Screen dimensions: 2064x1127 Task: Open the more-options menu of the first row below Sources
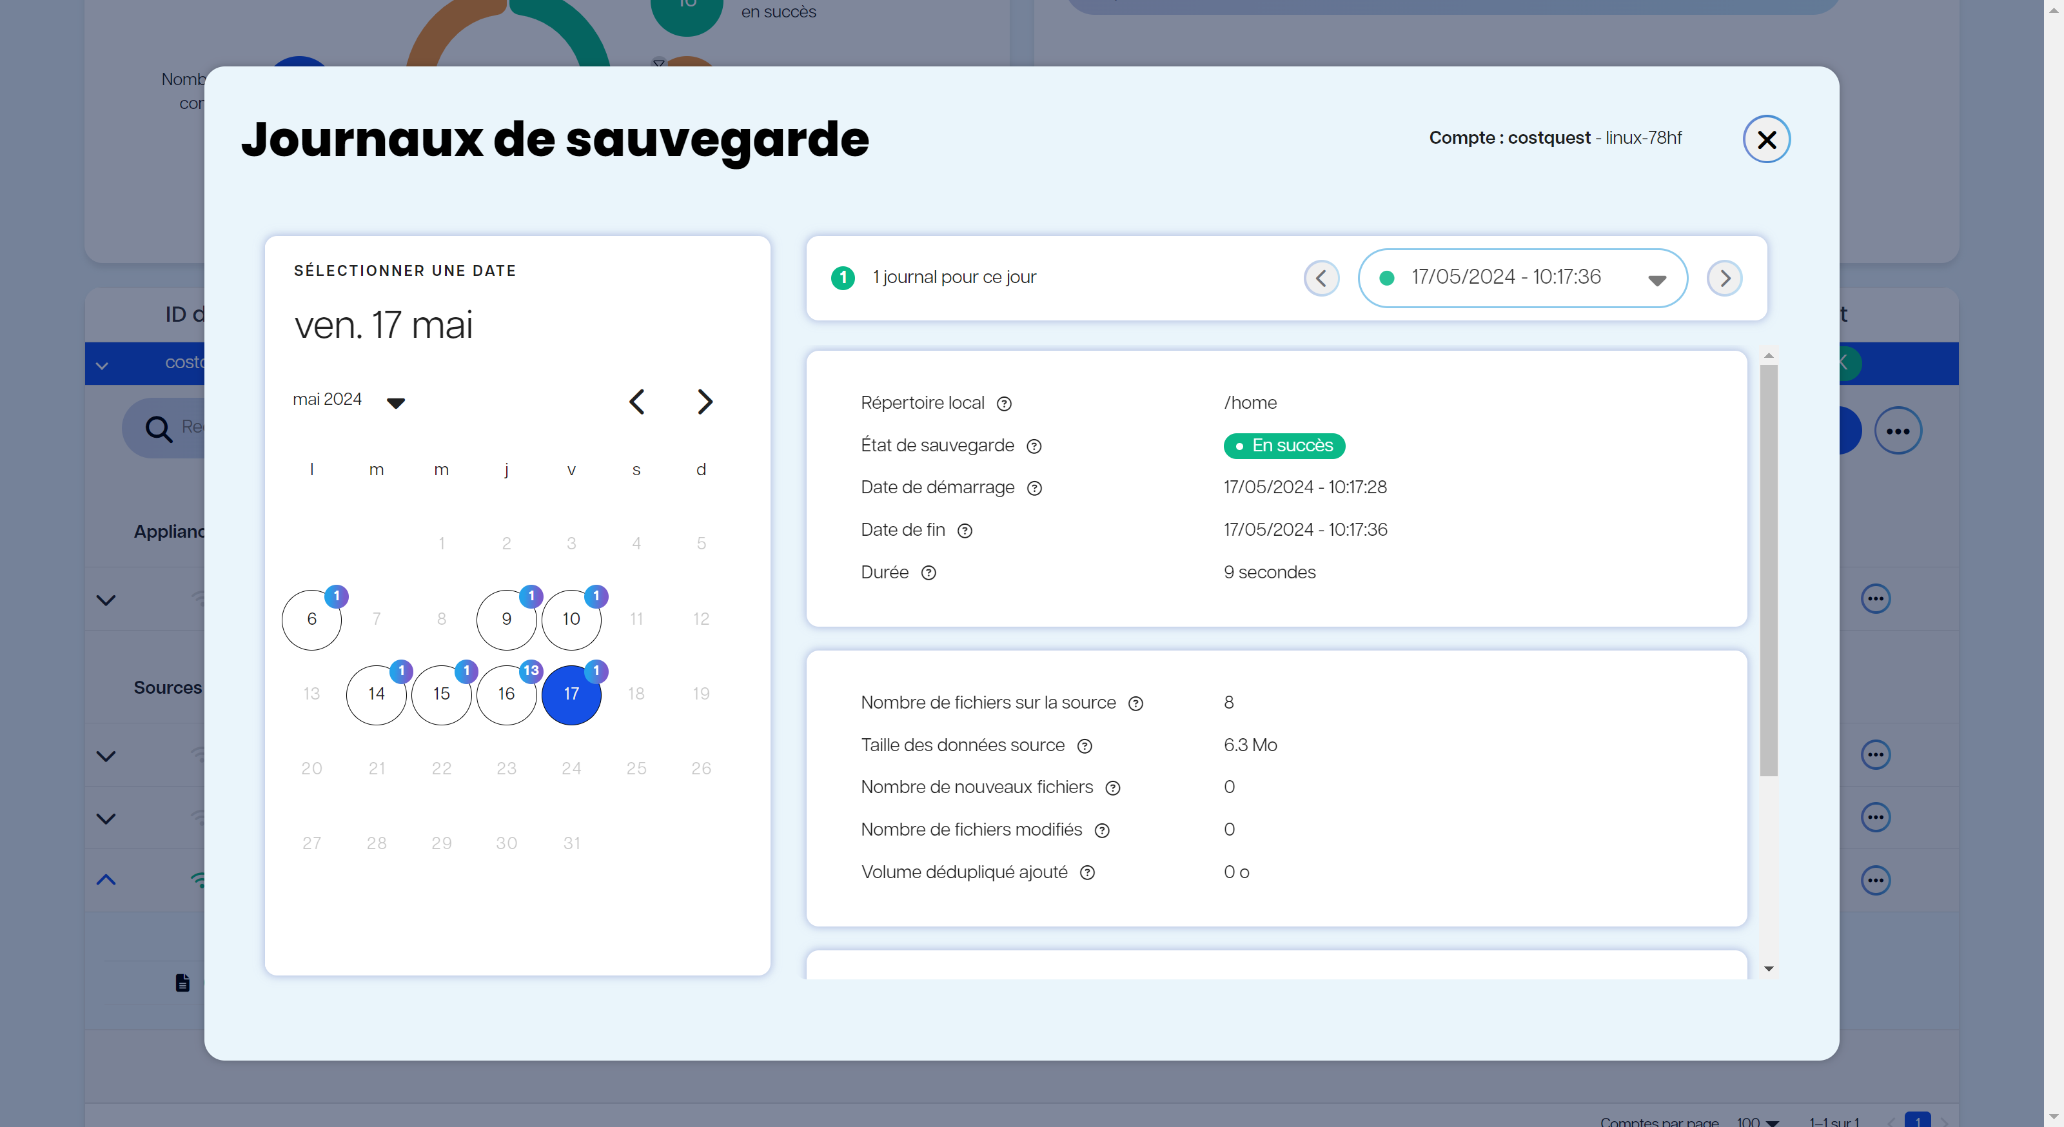[1875, 754]
